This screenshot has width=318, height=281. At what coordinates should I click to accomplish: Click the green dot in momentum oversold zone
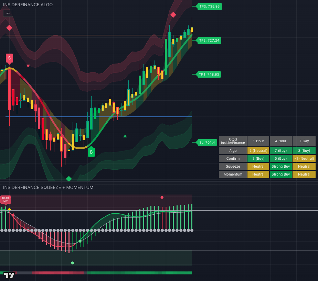coord(73,263)
